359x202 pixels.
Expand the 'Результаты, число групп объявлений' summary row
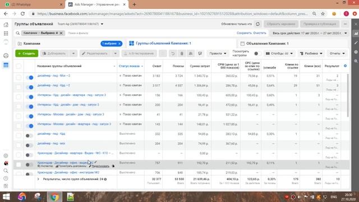click(38, 179)
